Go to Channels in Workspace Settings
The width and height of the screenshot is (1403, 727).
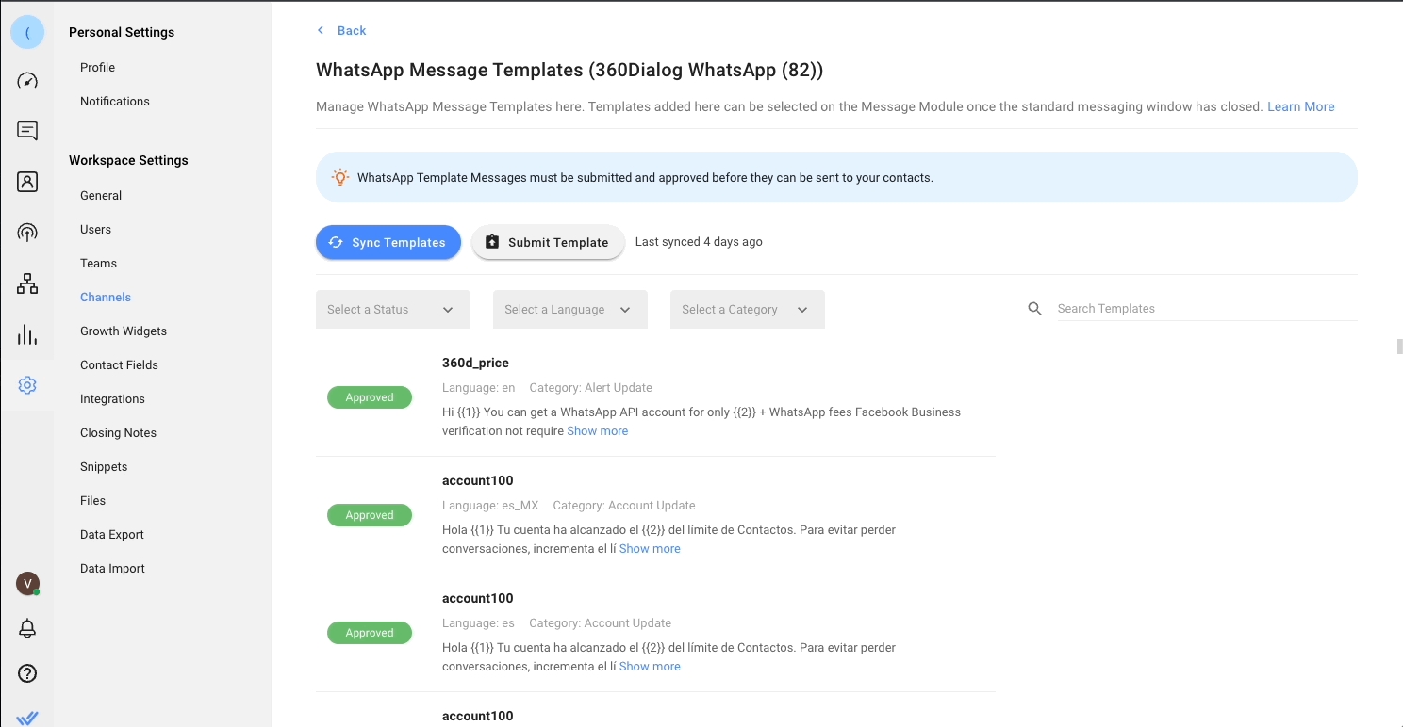click(x=106, y=298)
